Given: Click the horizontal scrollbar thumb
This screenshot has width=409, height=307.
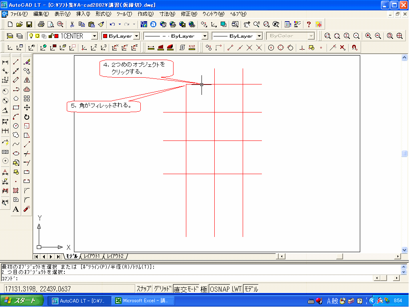Looking at the screenshot, I should click(x=339, y=257).
